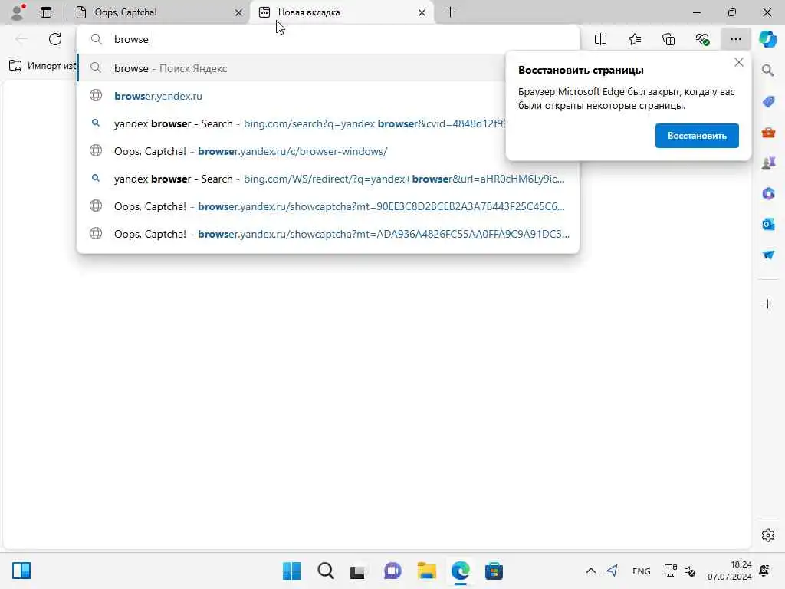Open the sidebar Games chess icon
This screenshot has width=785, height=589.
pos(768,163)
